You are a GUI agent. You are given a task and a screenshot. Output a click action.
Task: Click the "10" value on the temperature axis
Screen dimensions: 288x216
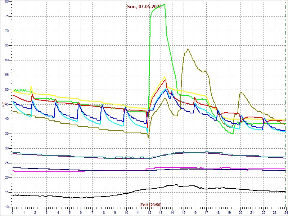6,207
